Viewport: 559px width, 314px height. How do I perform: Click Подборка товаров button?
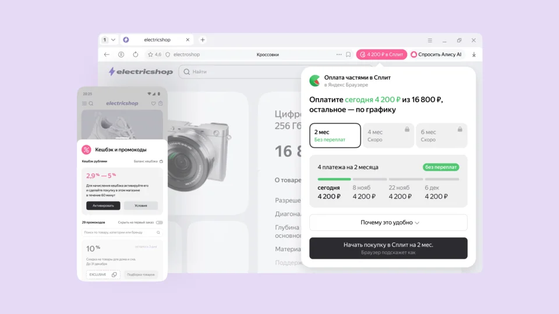[141, 274]
